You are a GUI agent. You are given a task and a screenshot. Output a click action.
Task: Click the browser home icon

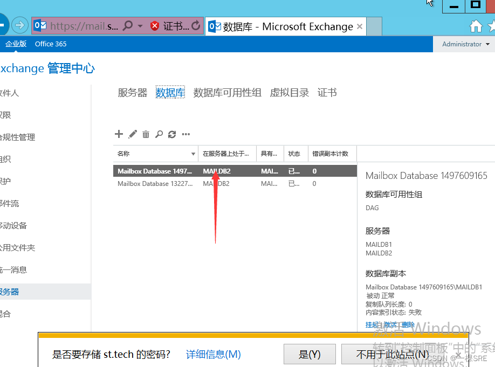coord(477,25)
